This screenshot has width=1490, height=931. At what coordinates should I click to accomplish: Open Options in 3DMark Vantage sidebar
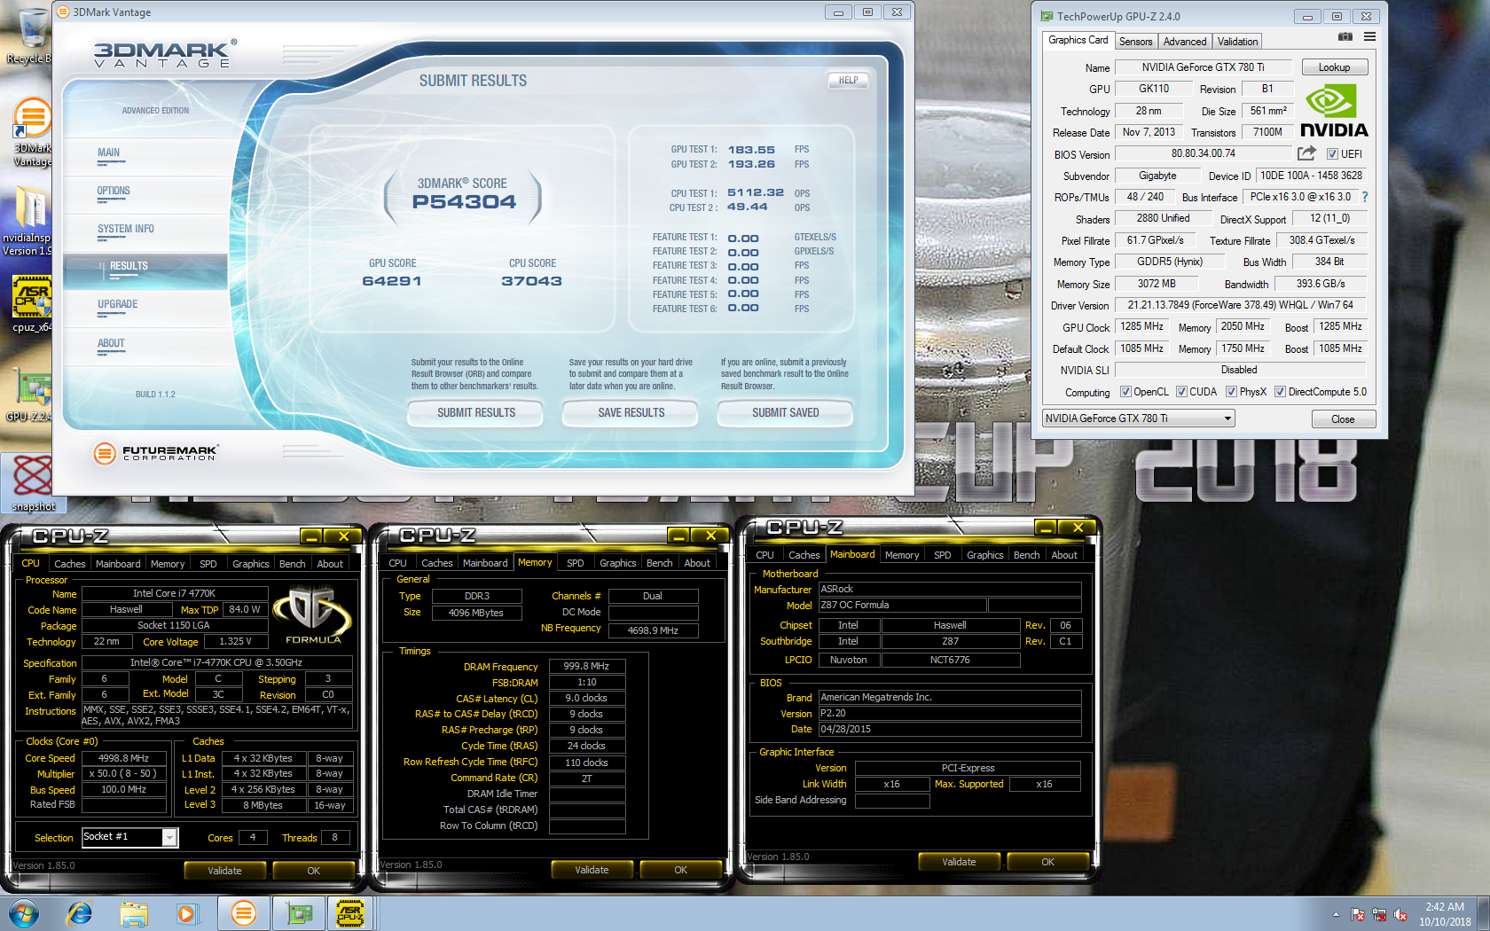point(114,192)
